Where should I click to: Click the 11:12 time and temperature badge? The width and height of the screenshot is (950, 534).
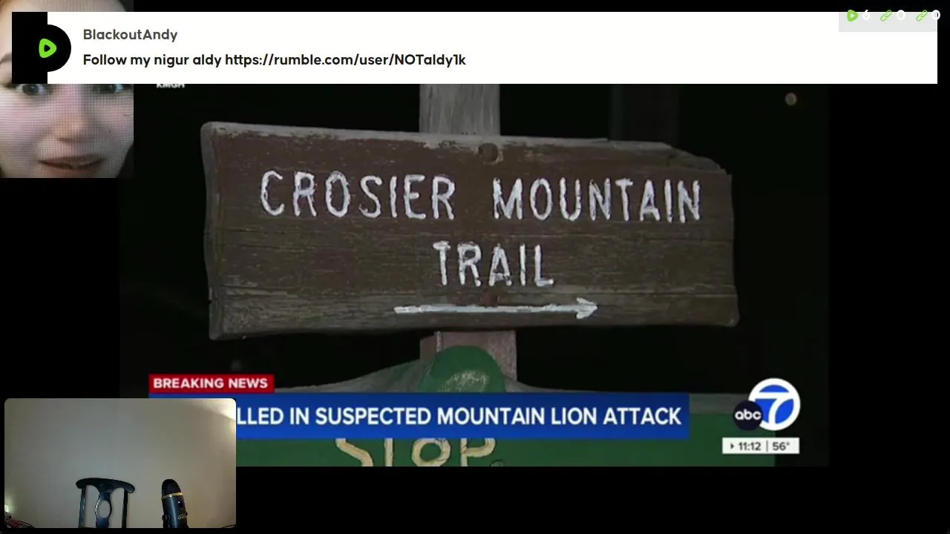coord(761,446)
